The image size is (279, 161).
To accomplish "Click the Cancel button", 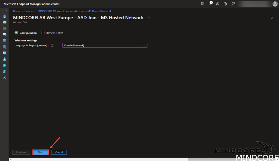I will tap(59, 152).
